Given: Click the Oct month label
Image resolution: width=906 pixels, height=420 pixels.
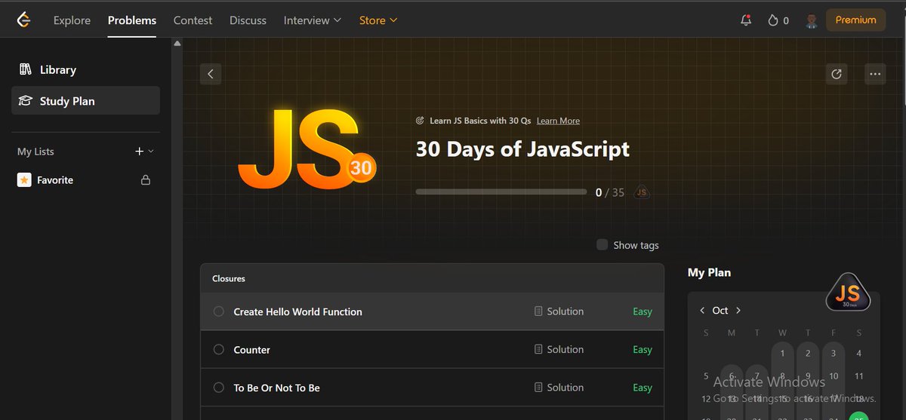Looking at the screenshot, I should tap(720, 311).
